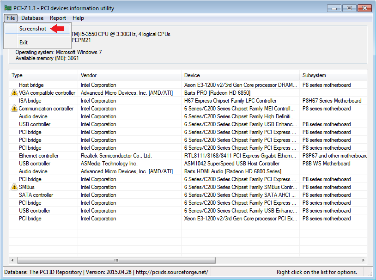Click 'Right click on the list for options' status text

click(317, 272)
